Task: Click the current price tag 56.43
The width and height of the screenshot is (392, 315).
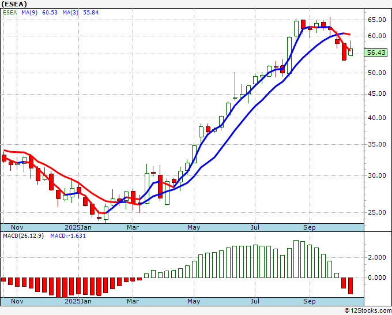Action: click(x=376, y=52)
